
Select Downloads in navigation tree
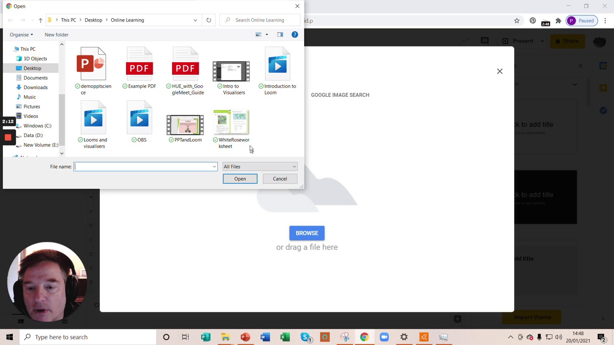35,87
